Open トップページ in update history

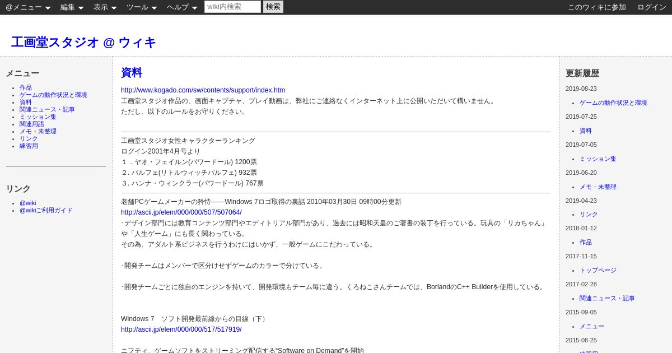tap(598, 271)
